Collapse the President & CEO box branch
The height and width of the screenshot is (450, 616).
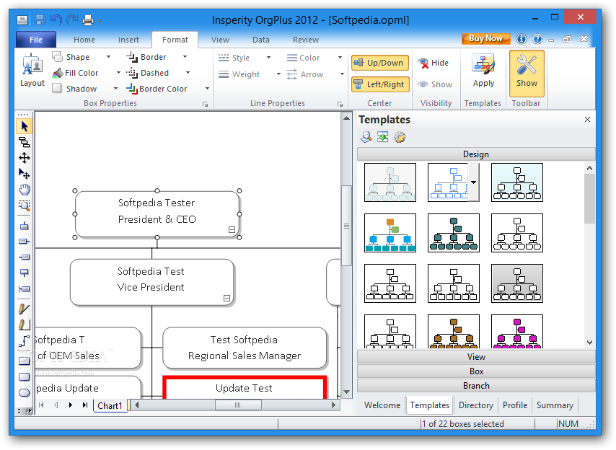[232, 230]
